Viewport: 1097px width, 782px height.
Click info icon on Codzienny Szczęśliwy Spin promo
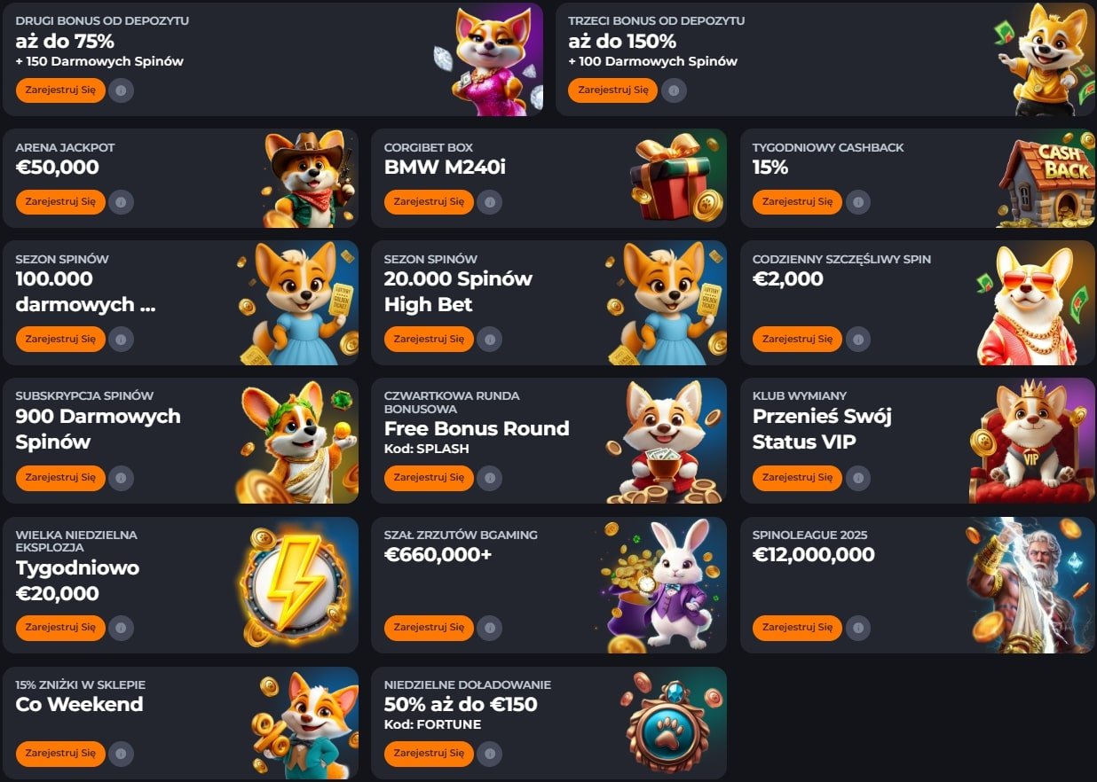[x=856, y=339]
